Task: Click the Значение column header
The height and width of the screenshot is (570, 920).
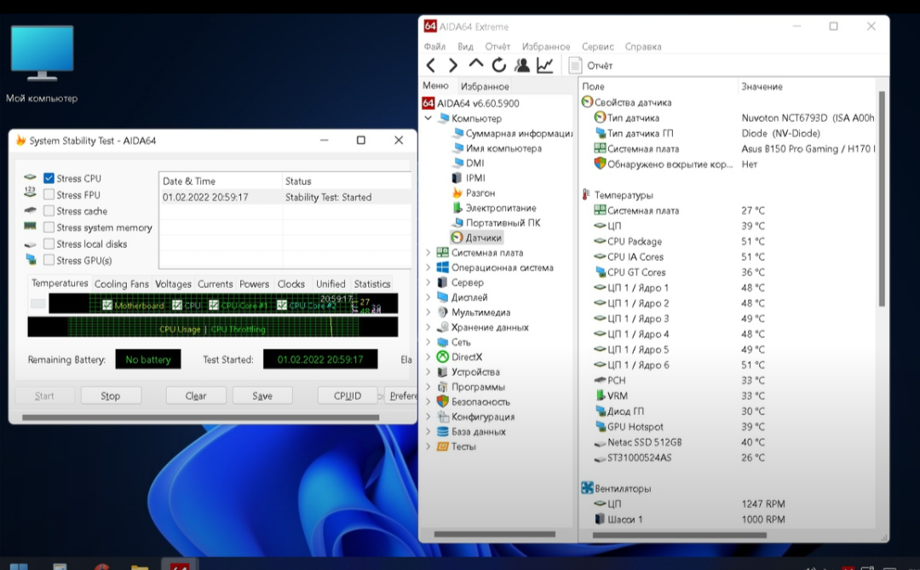Action: point(762,87)
